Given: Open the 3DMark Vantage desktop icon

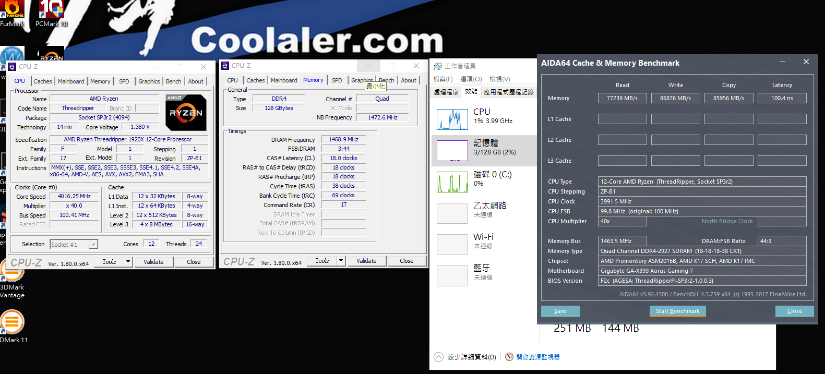Looking at the screenshot, I should pos(11,271).
